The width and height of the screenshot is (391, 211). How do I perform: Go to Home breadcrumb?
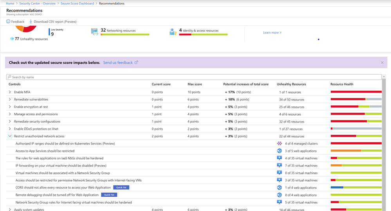[10, 4]
